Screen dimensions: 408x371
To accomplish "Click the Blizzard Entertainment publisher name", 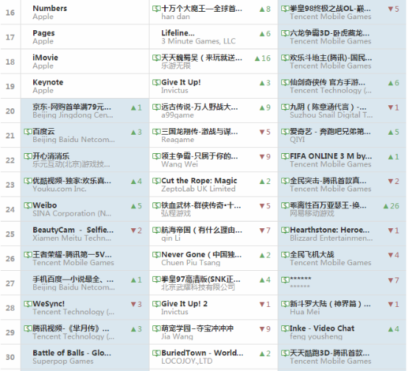I will tap(331, 238).
